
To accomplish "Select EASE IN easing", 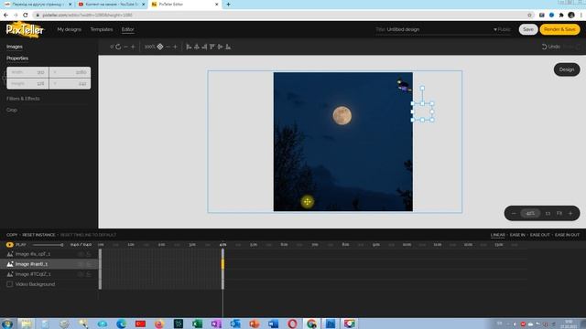I will 517,235.
